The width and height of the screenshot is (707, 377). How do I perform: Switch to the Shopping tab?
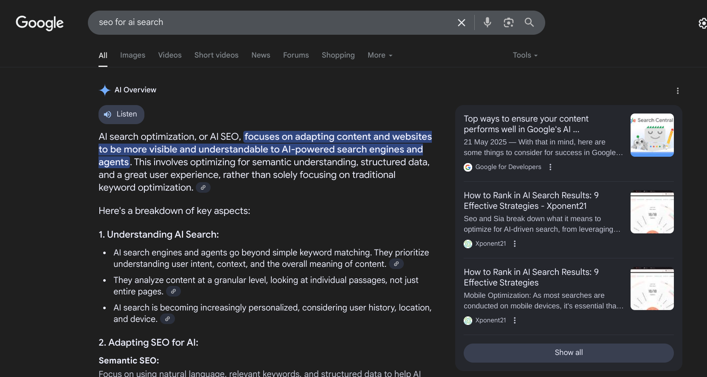click(338, 55)
